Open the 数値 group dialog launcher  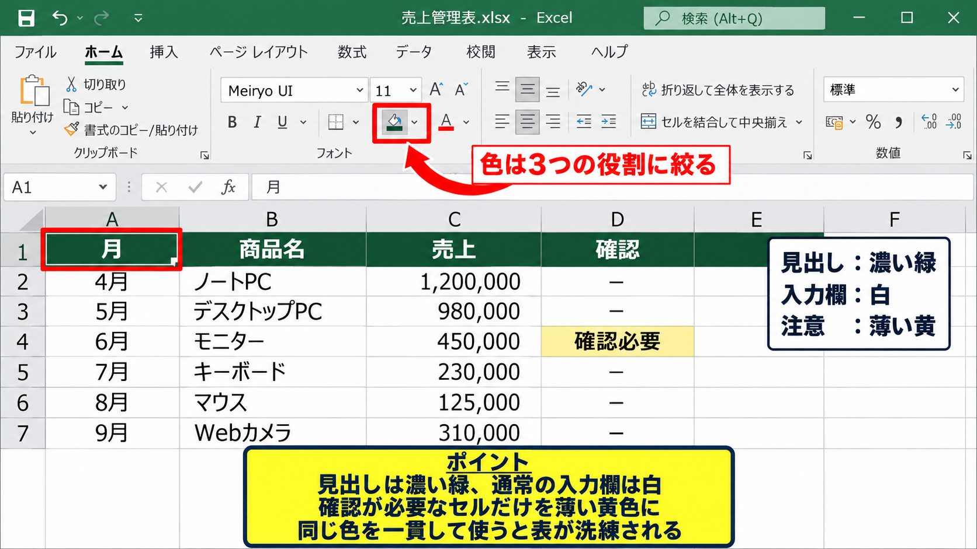[967, 155]
